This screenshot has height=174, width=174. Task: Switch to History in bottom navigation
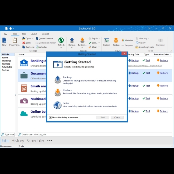pos(18,141)
